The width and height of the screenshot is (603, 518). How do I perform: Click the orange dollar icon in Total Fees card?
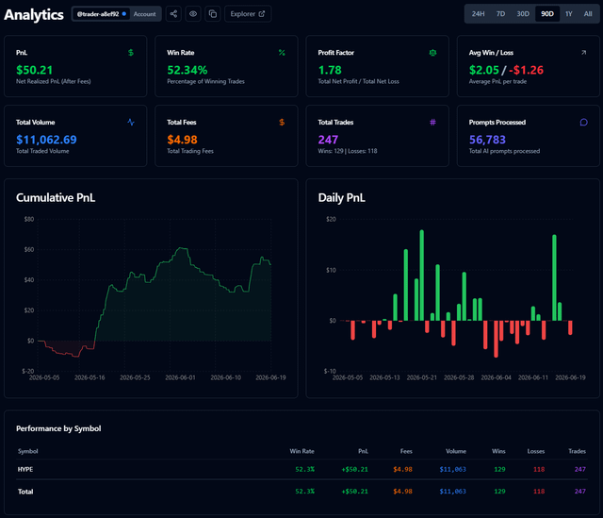coord(282,122)
